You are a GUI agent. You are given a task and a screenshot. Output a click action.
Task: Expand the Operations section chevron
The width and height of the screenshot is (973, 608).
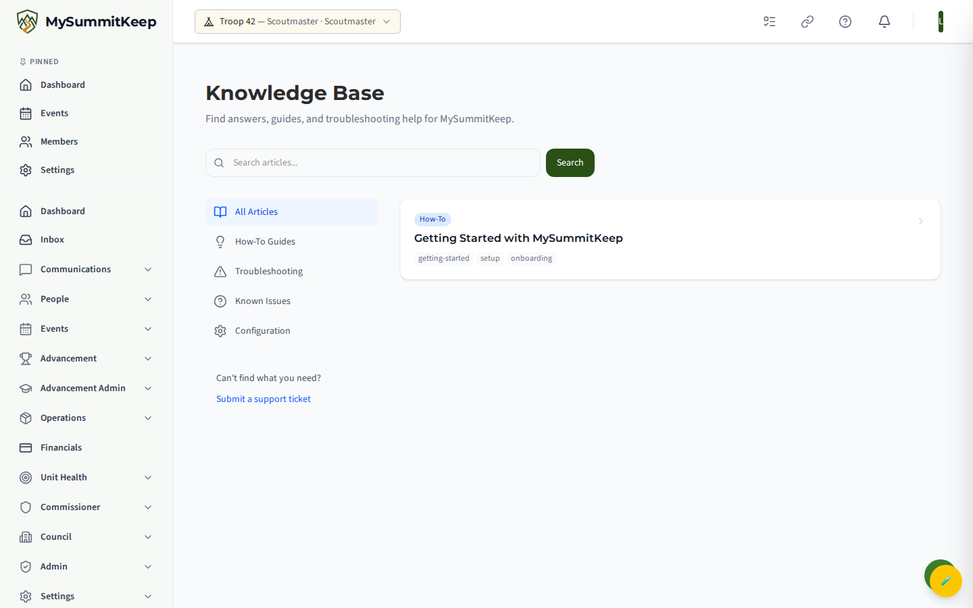148,418
